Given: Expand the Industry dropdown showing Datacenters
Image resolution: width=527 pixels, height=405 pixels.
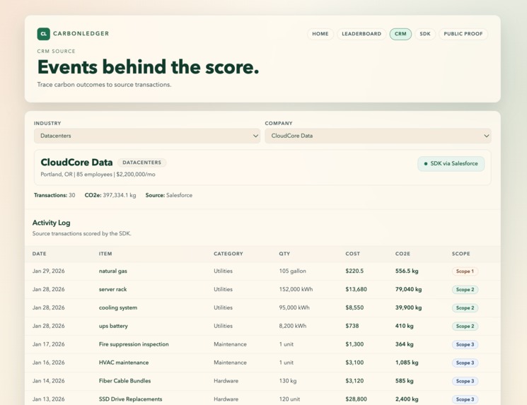Looking at the screenshot, I should tap(147, 136).
